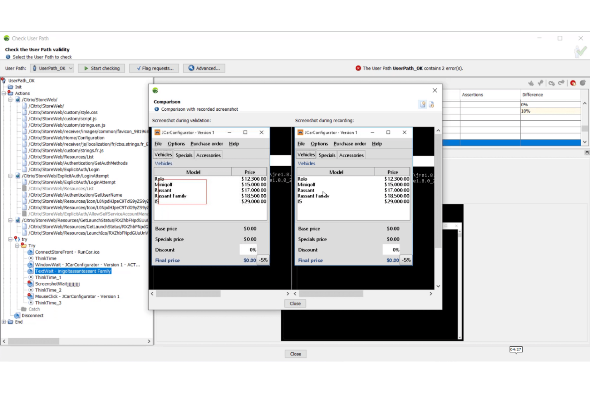Select the export screenshot icon in Comparison dialog

point(423,104)
